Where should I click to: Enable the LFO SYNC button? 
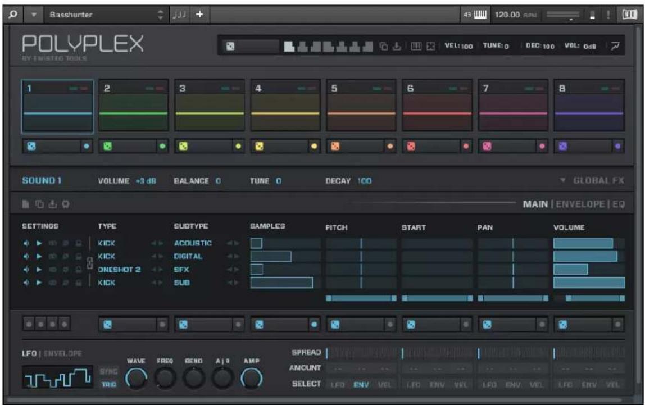click(108, 372)
